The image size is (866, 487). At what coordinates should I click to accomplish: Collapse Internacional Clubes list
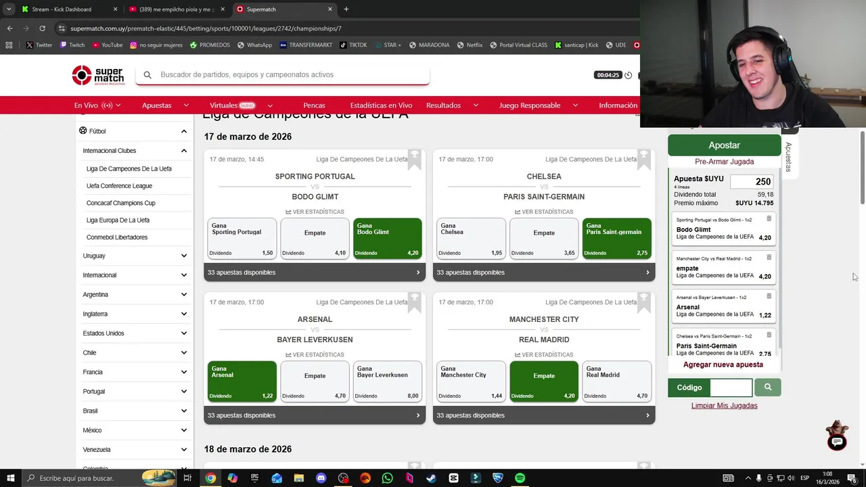click(x=183, y=151)
